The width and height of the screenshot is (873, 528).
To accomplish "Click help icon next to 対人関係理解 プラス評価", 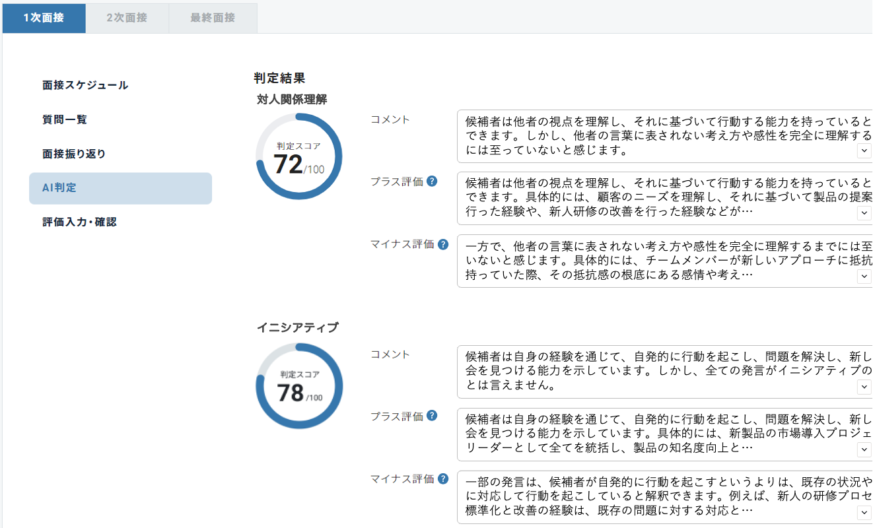I will [432, 181].
